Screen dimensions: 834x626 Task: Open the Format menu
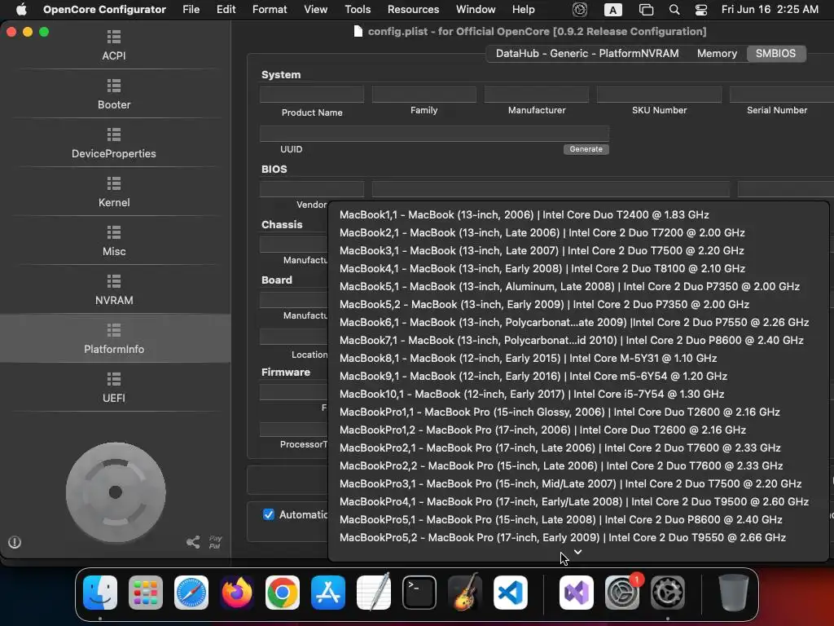coord(270,10)
